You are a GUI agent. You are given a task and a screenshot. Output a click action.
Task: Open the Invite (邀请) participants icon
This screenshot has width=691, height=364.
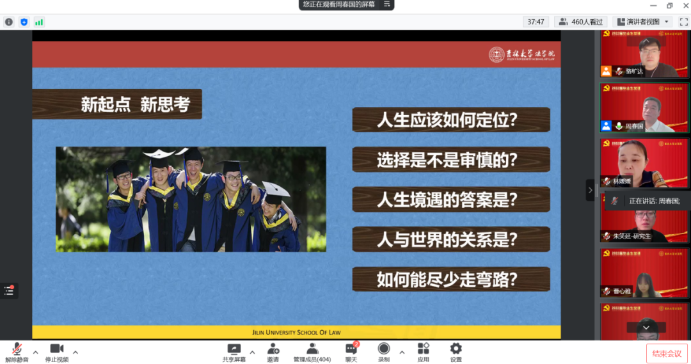pyautogui.click(x=273, y=352)
